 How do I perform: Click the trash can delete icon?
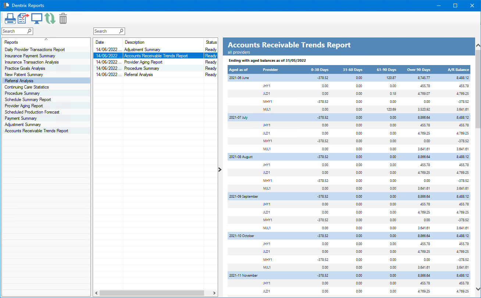[x=63, y=18]
